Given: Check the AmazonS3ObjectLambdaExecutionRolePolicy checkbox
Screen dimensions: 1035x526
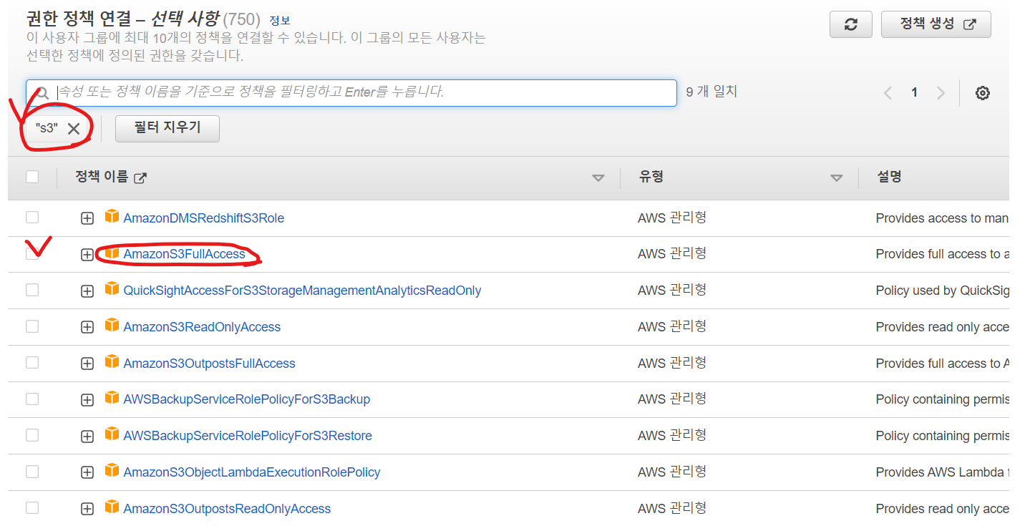Looking at the screenshot, I should [32, 472].
